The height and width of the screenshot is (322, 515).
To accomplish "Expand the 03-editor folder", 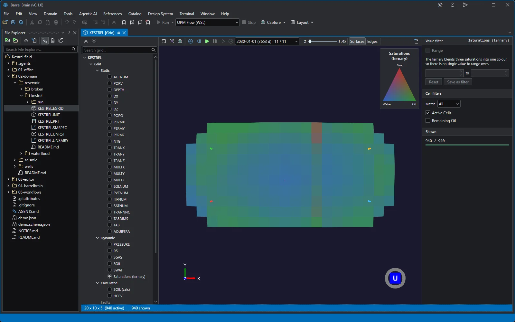I will tap(8, 179).
